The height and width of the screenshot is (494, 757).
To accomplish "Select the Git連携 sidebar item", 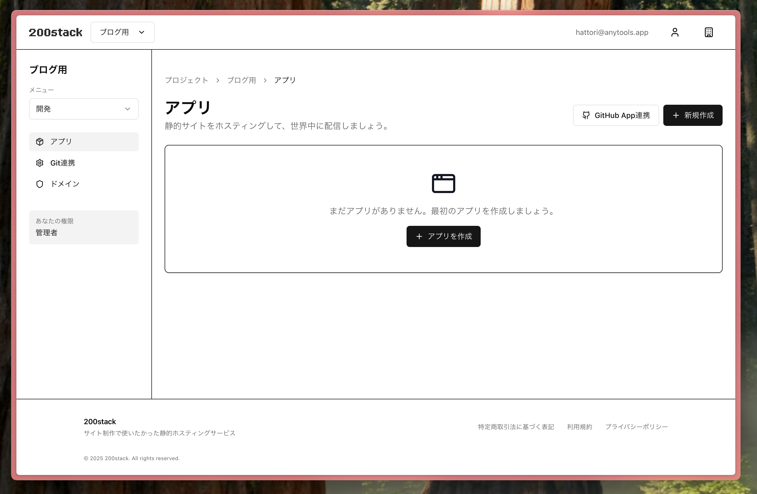I will click(63, 163).
